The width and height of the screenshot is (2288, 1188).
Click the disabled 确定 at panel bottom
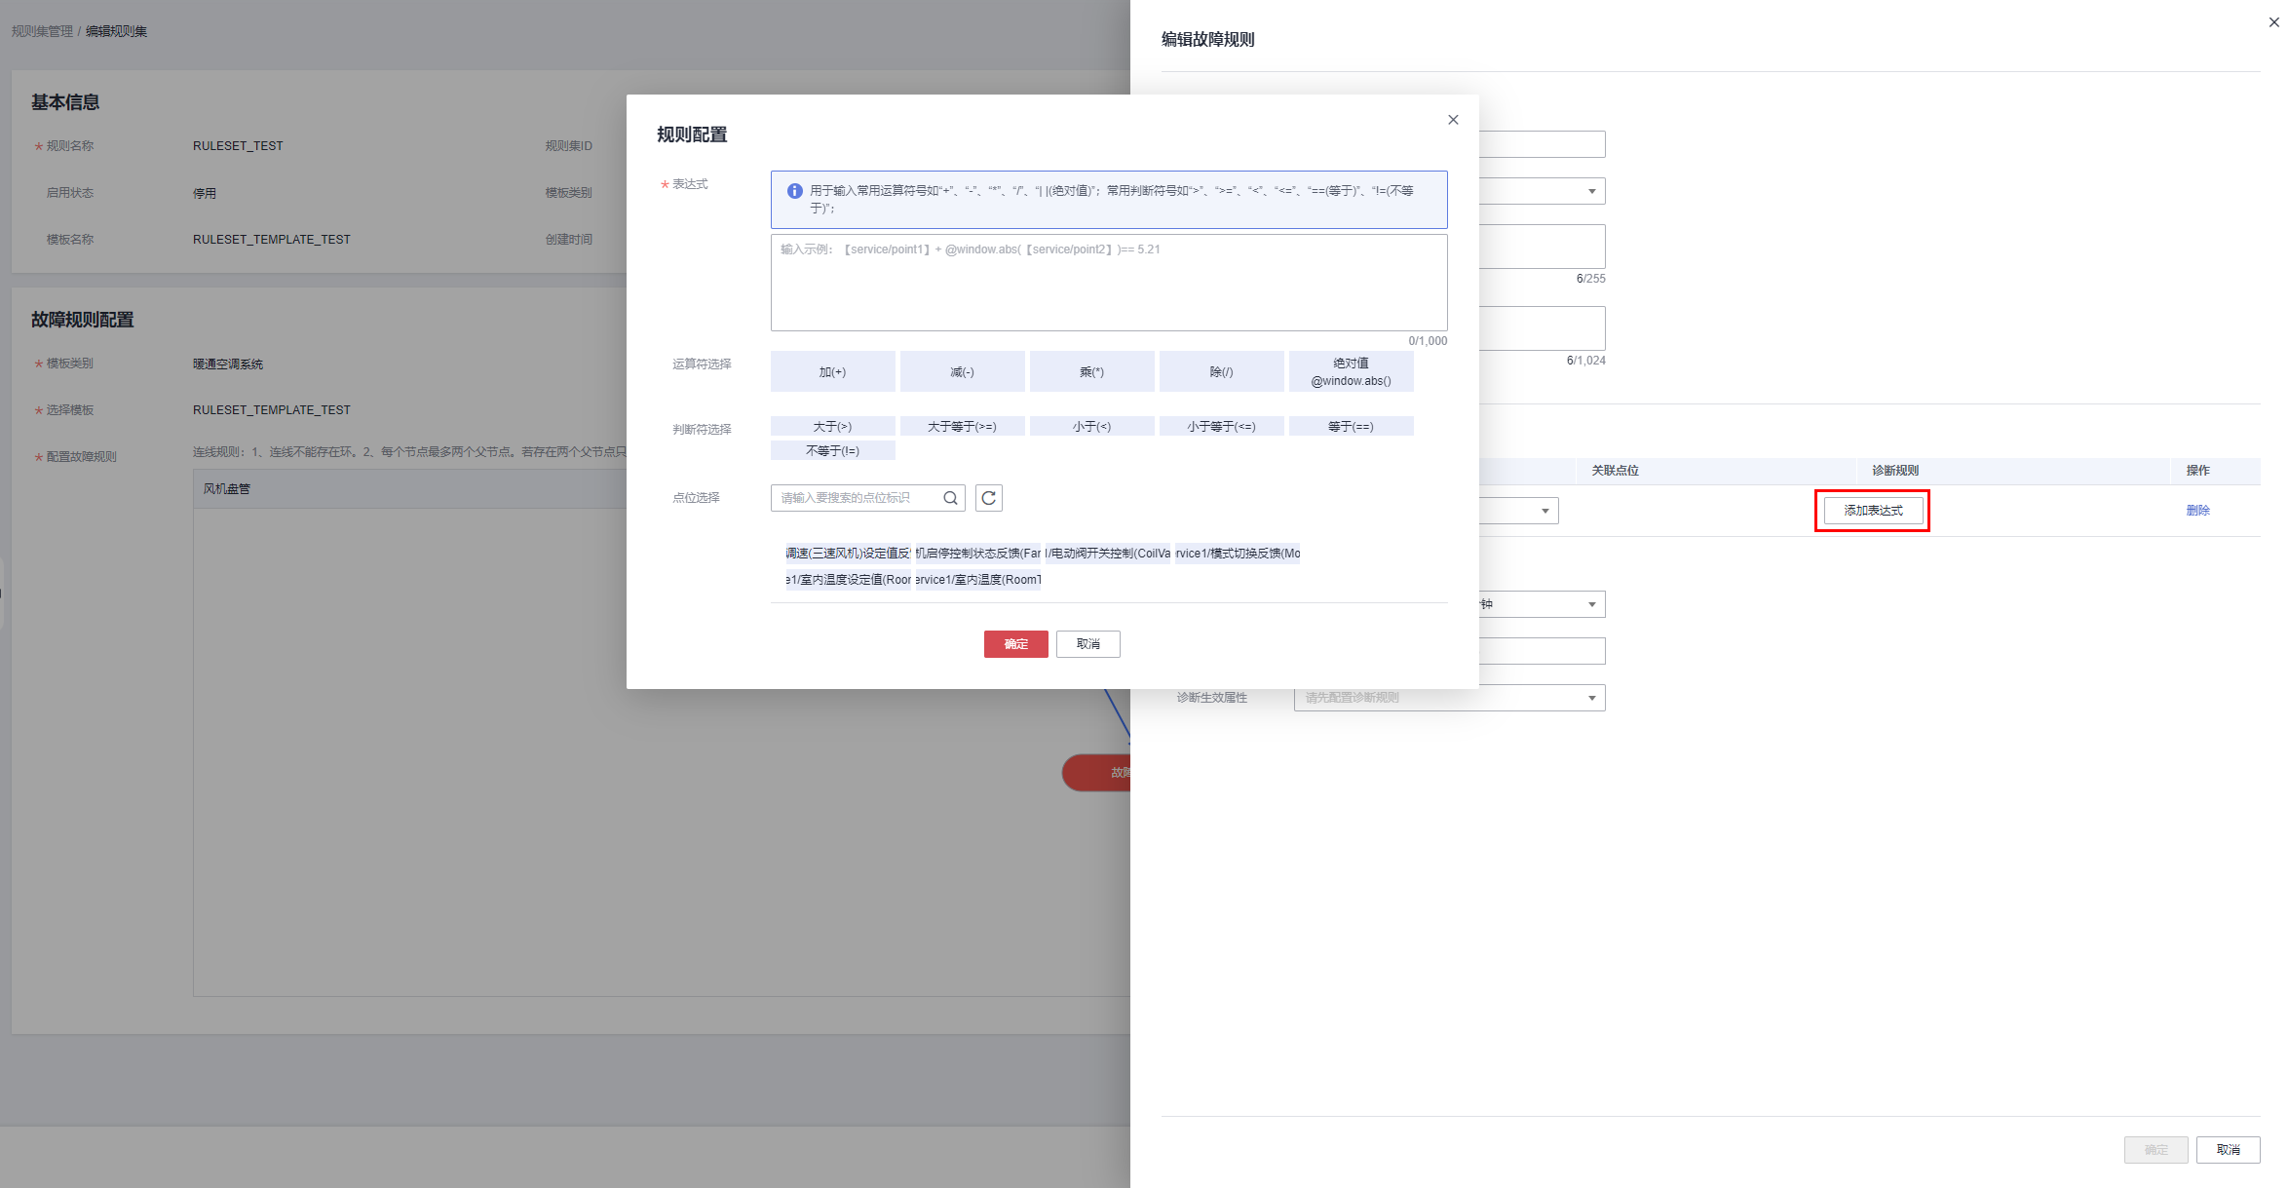pyautogui.click(x=2155, y=1150)
